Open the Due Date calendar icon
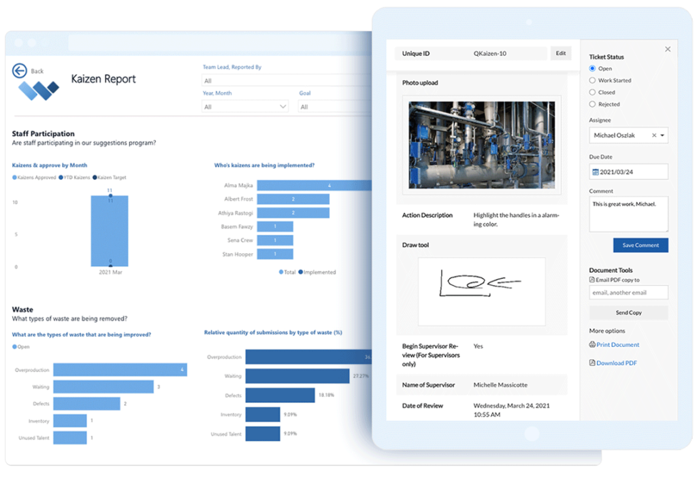This screenshot has height=477, width=697. (596, 172)
